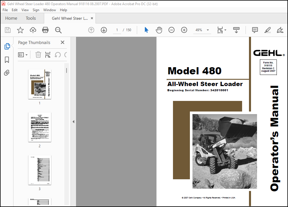Viewport: 288px width, 207px height.
Task: Select page 3 thumbnail
Action: 40,170
